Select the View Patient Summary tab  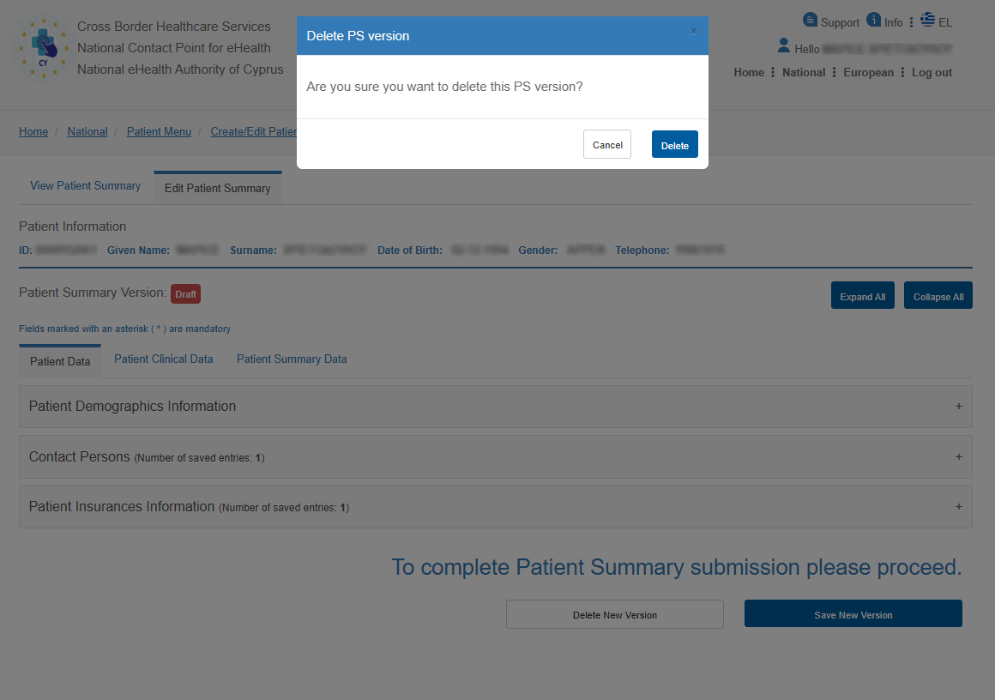tap(85, 186)
